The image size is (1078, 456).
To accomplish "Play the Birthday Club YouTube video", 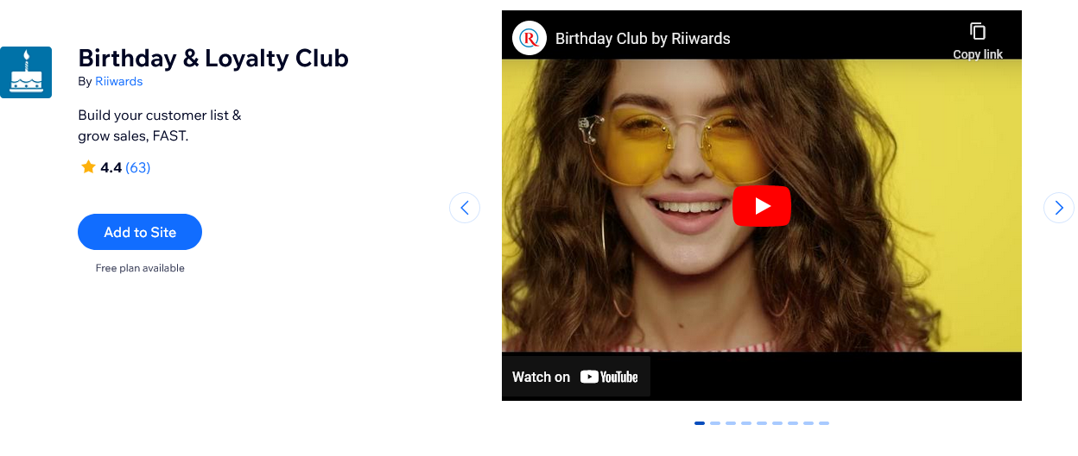I will [761, 206].
